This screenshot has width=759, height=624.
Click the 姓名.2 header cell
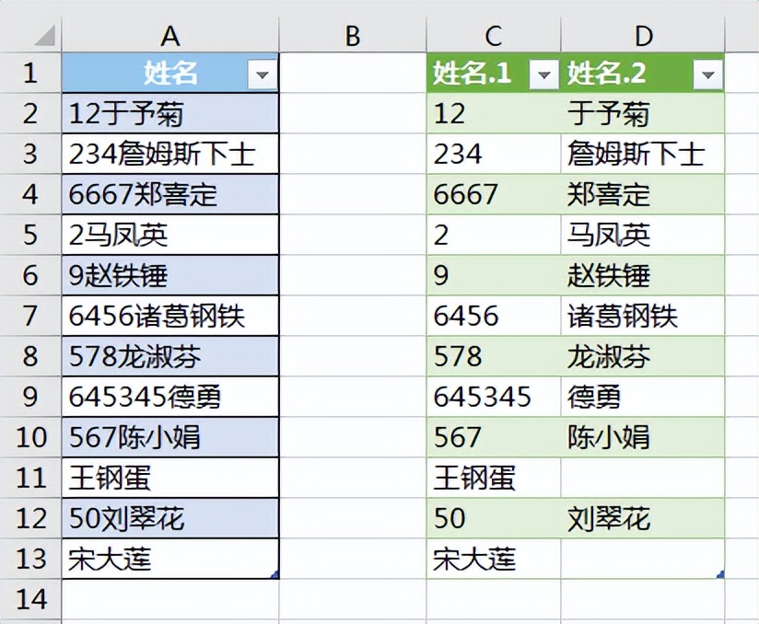point(643,73)
